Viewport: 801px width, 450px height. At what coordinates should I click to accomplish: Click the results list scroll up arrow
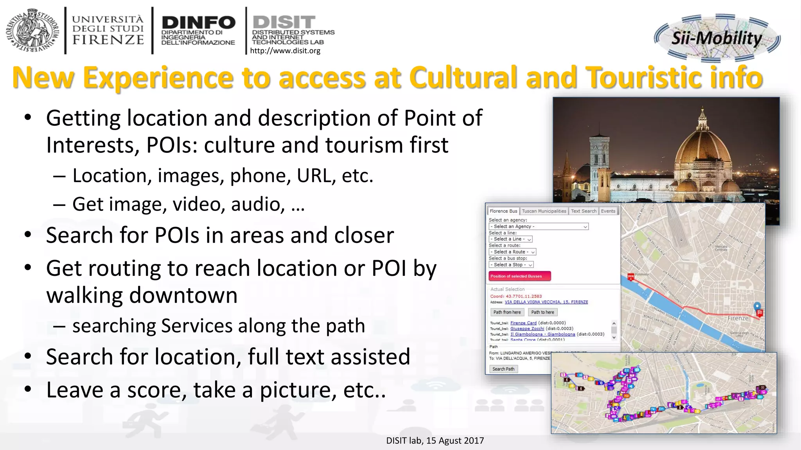[614, 323]
